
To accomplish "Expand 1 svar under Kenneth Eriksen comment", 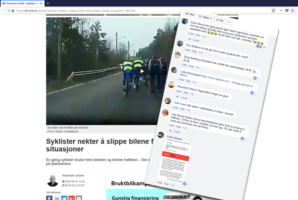I will (x=184, y=98).
